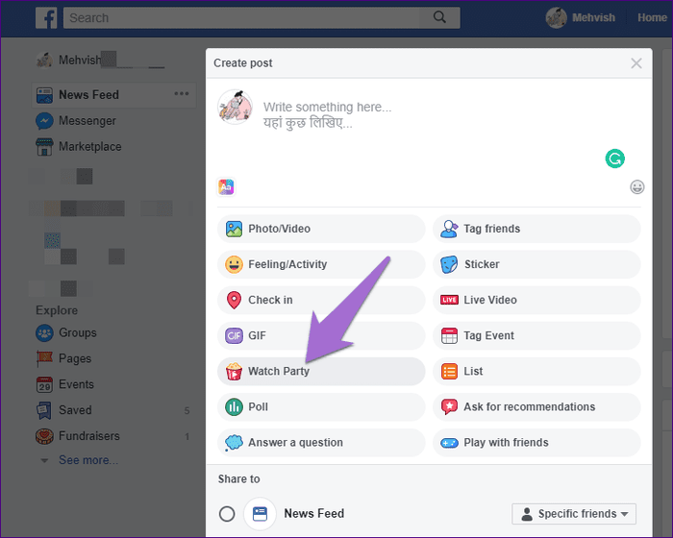Add a Sticker to post

tap(536, 264)
